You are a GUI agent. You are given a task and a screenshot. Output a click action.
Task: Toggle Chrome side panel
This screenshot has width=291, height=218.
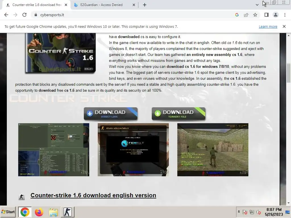[267, 15]
